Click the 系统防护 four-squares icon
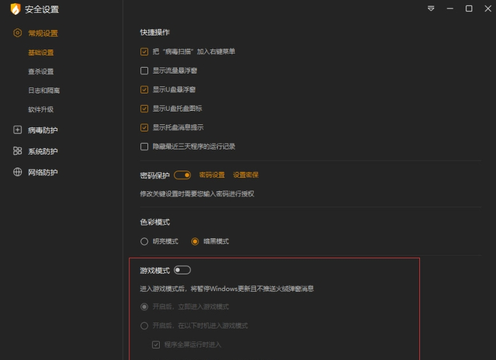Image resolution: width=496 pixels, height=360 pixels. (17, 151)
